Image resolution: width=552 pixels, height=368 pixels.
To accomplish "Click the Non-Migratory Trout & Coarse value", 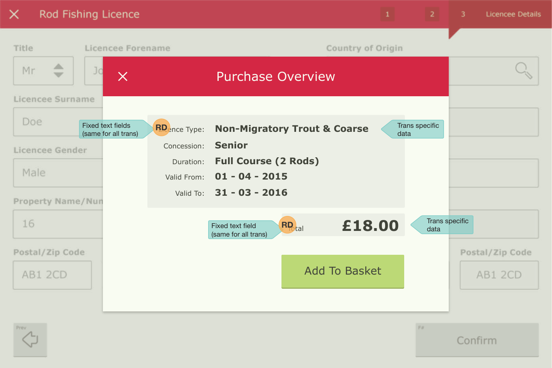I will (292, 129).
